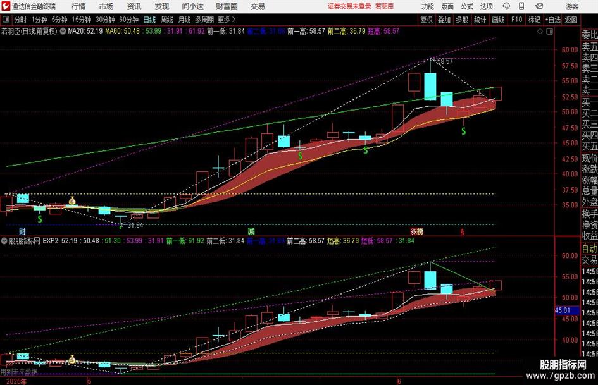Click the 2025年 date axis label
The height and width of the screenshot is (385, 598).
[16, 381]
